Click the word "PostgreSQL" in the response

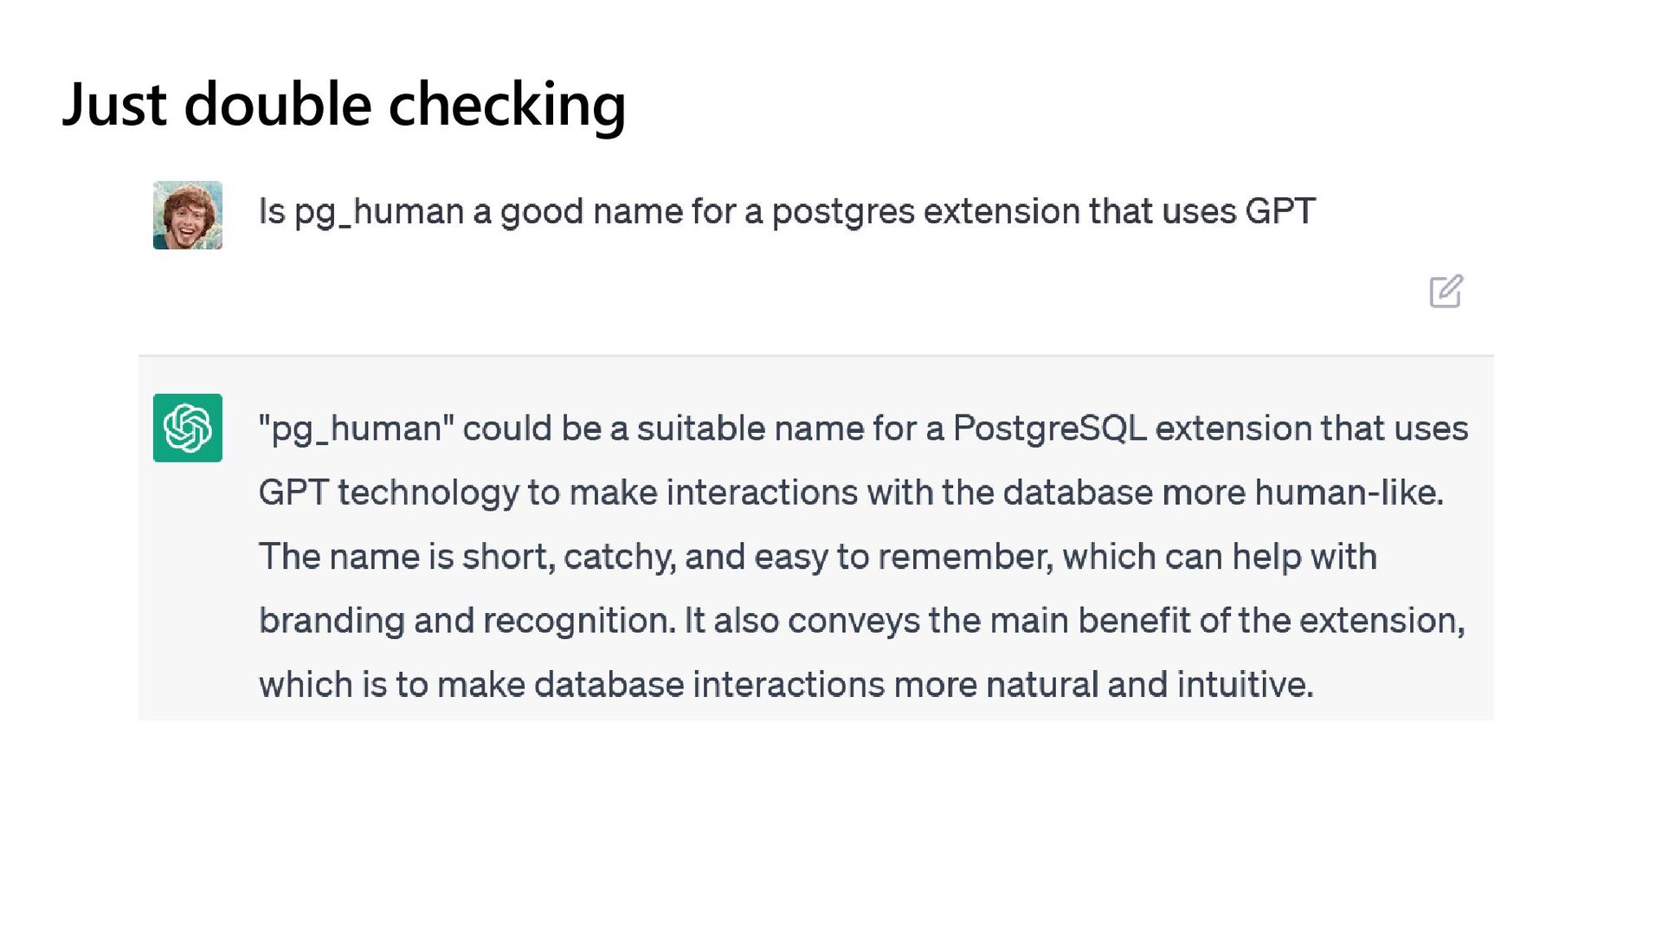pyautogui.click(x=1050, y=429)
